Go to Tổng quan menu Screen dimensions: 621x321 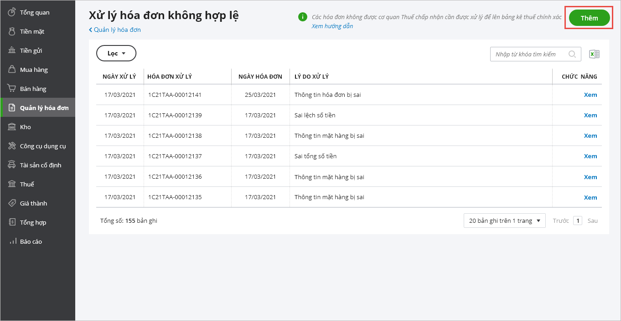coord(35,12)
